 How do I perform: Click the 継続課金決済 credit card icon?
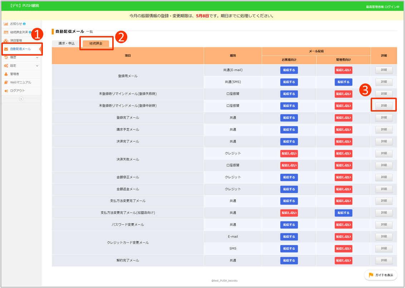[x=6, y=32]
